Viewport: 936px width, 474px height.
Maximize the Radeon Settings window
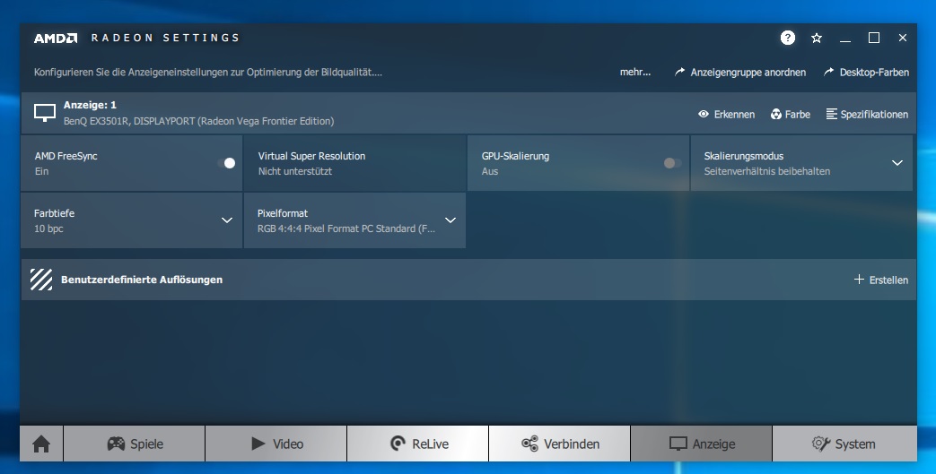(874, 39)
